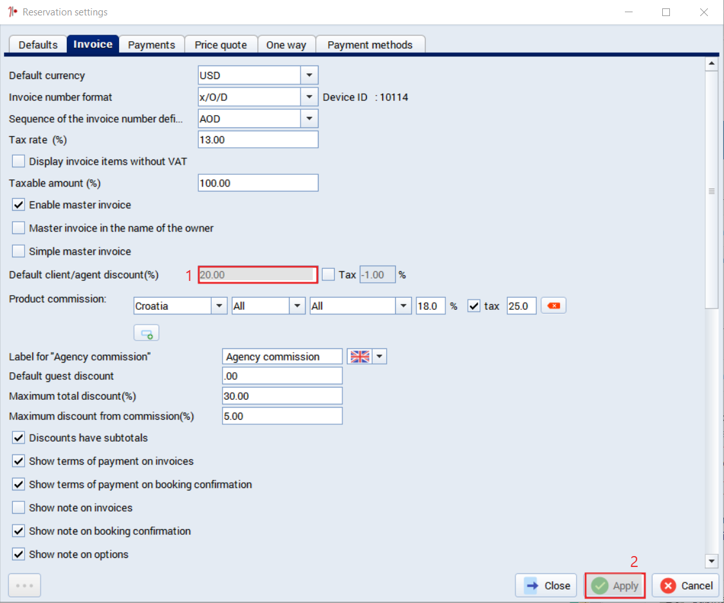Image resolution: width=724 pixels, height=603 pixels.
Task: Click the Default guest discount field
Action: tap(282, 376)
